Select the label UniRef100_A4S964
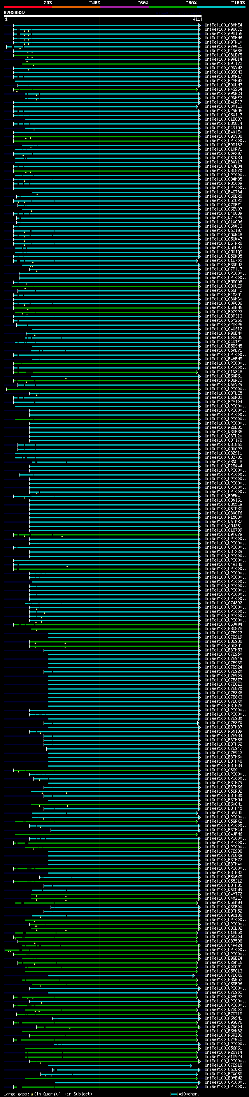Viewport: 249px width, 1097px height. pyautogui.click(x=223, y=90)
